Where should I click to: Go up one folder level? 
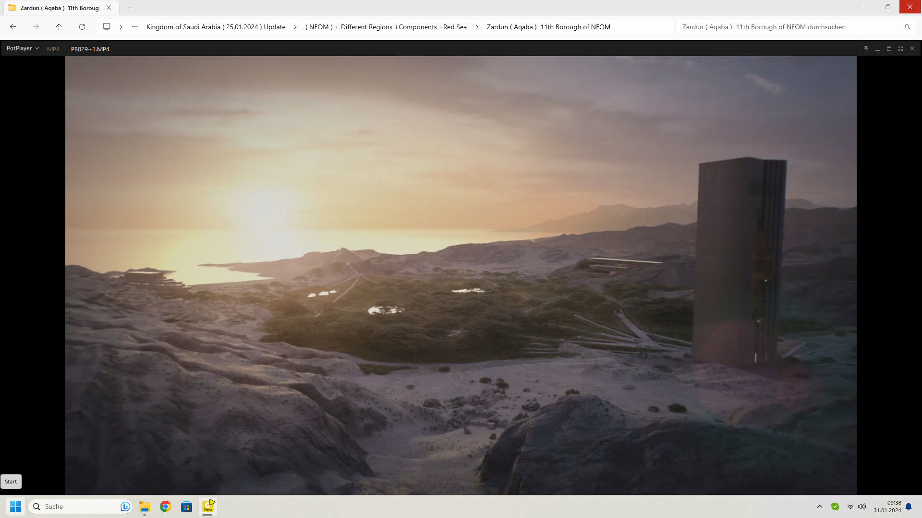coord(59,27)
